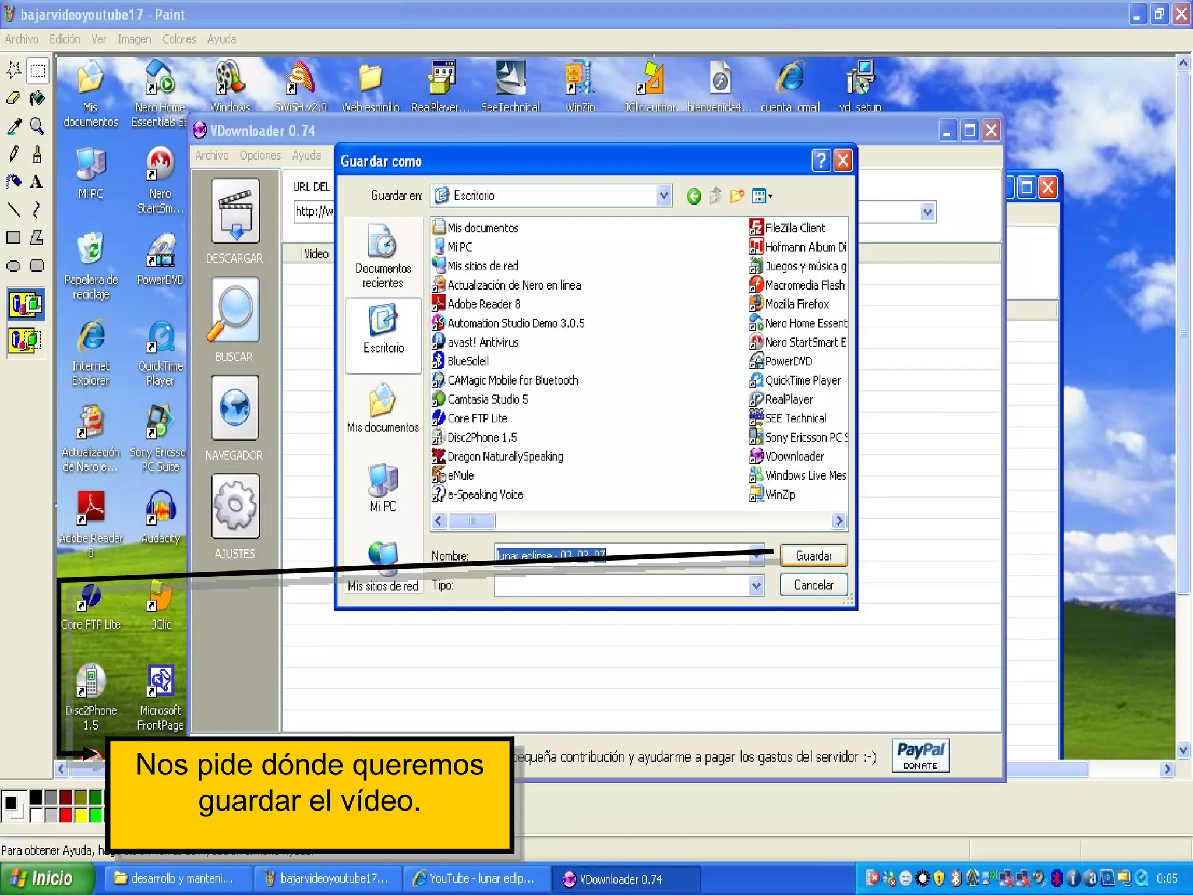Click the green back arrow icon
The image size is (1193, 895).
click(693, 196)
